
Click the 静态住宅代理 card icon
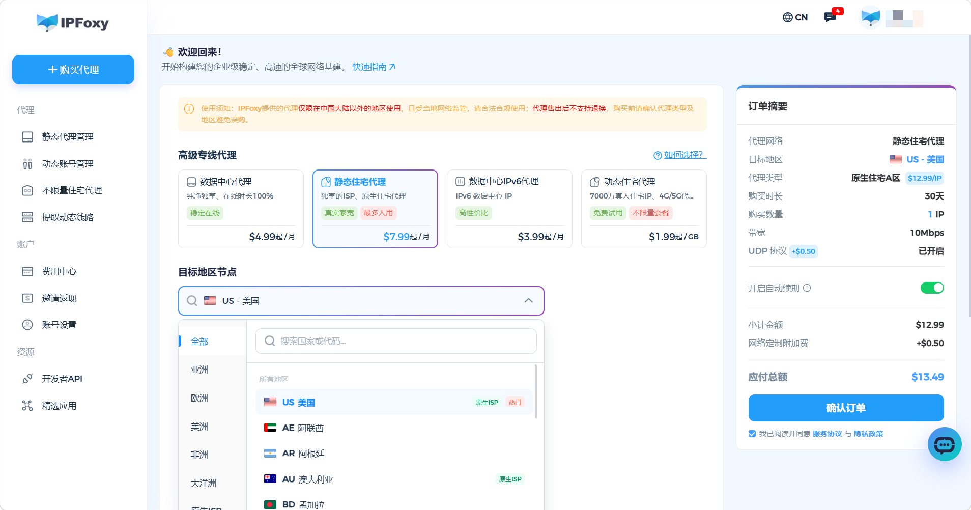click(x=326, y=182)
